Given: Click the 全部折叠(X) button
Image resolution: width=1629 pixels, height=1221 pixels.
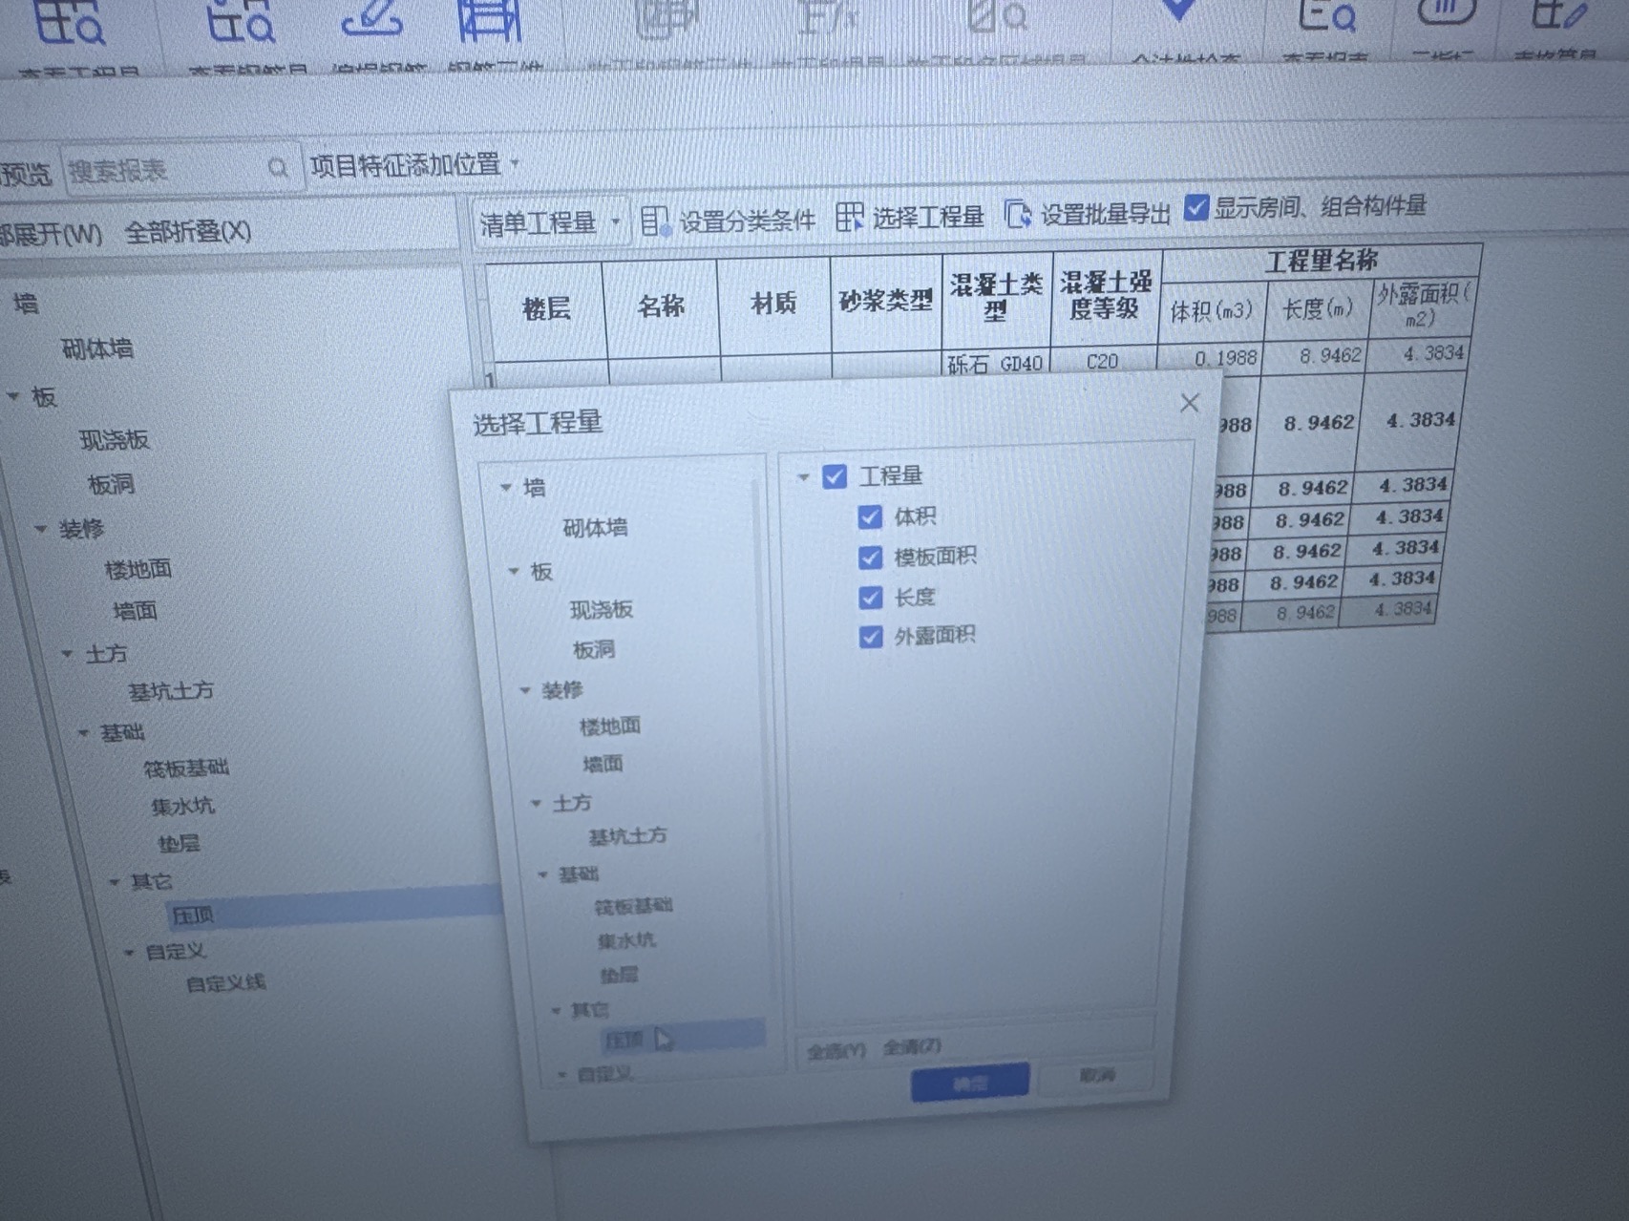Looking at the screenshot, I should click(x=188, y=232).
